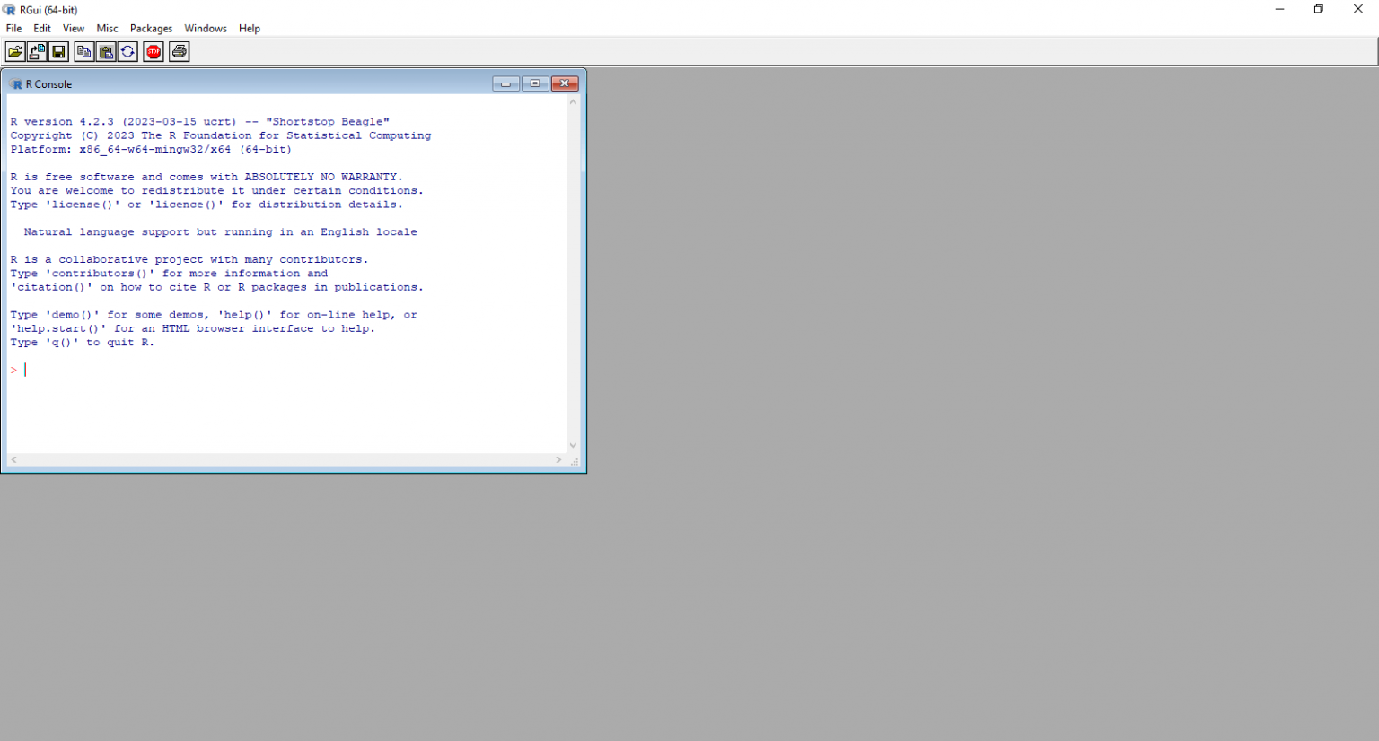This screenshot has width=1379, height=741.
Task: Select the Paste toolbar icon
Action: coord(106,51)
